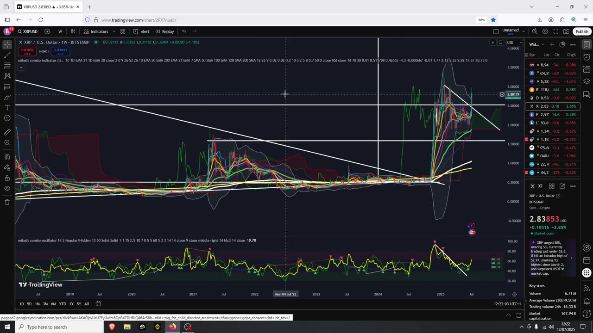
Task: Open the W timeframe interval selector
Action: (x=60, y=31)
